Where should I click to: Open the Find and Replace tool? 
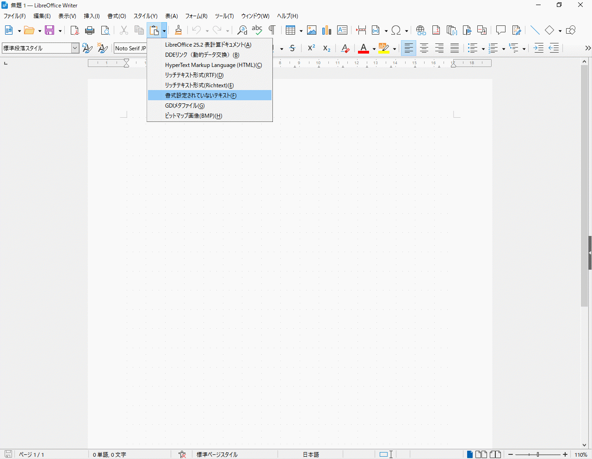[x=242, y=30]
